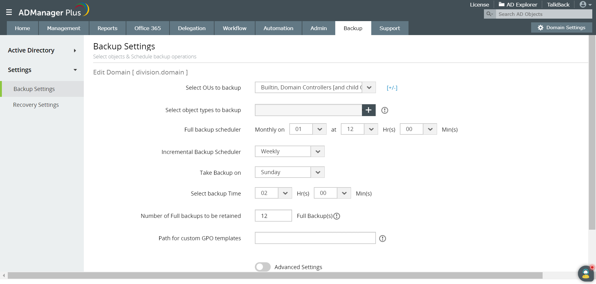Image resolution: width=596 pixels, height=284 pixels.
Task: Go to the Home tab
Action: (x=22, y=28)
